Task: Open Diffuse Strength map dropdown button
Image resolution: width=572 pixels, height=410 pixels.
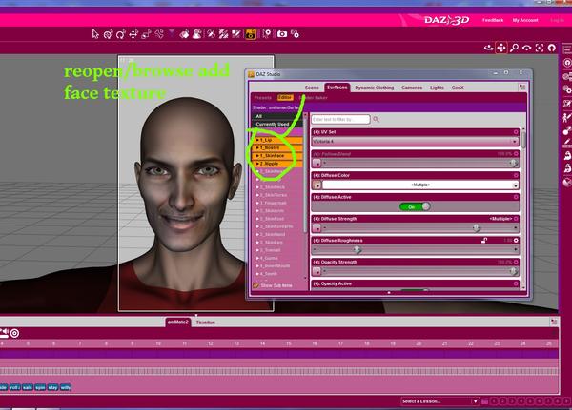Action: (317, 228)
